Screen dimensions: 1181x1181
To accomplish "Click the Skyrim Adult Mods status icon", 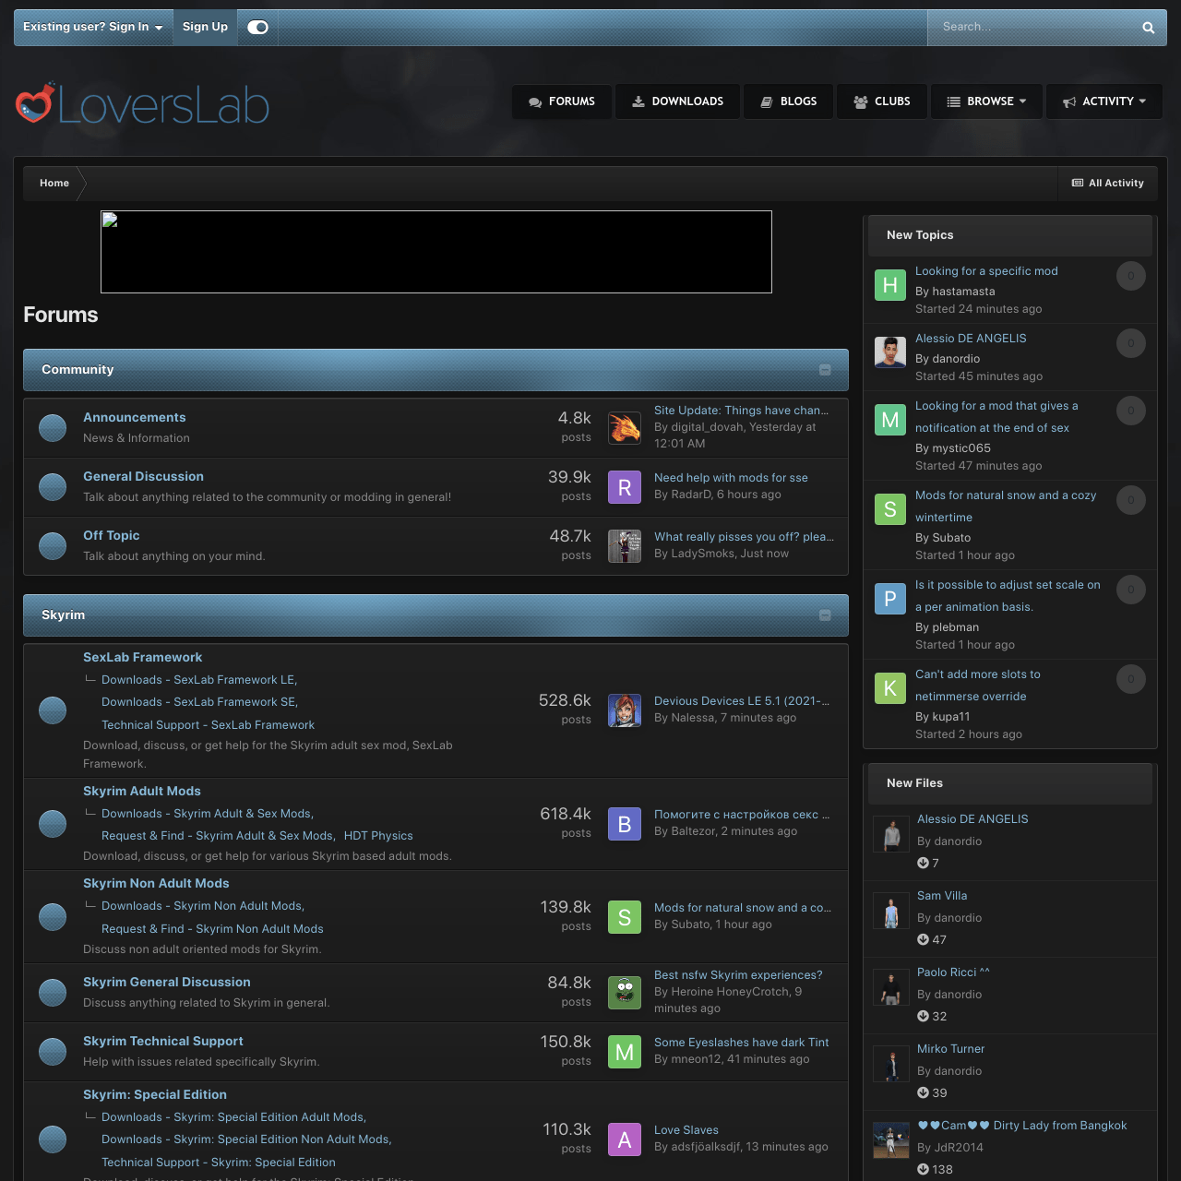I will pos(53,824).
